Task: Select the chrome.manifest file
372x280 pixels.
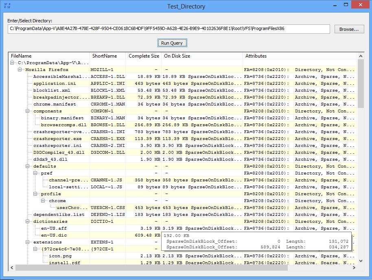Action: [x=55, y=104]
